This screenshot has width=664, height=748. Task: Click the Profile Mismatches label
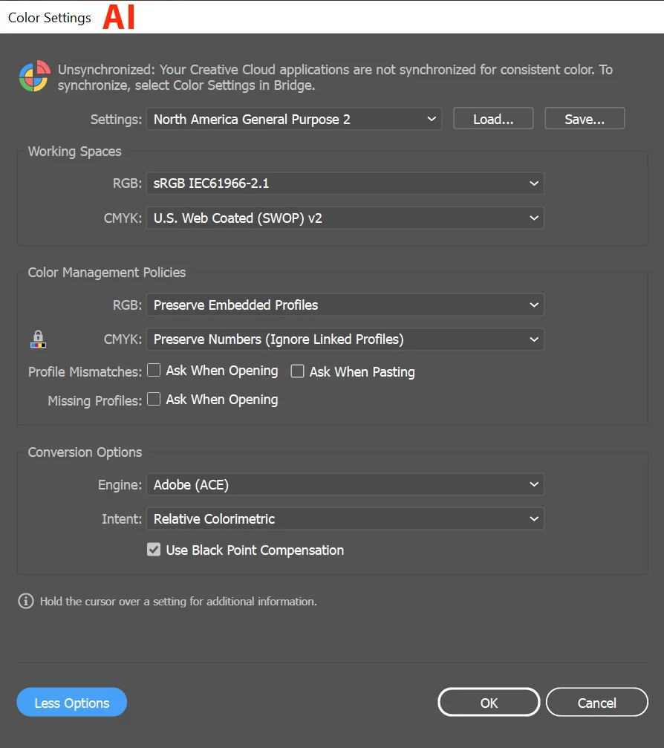coord(85,371)
